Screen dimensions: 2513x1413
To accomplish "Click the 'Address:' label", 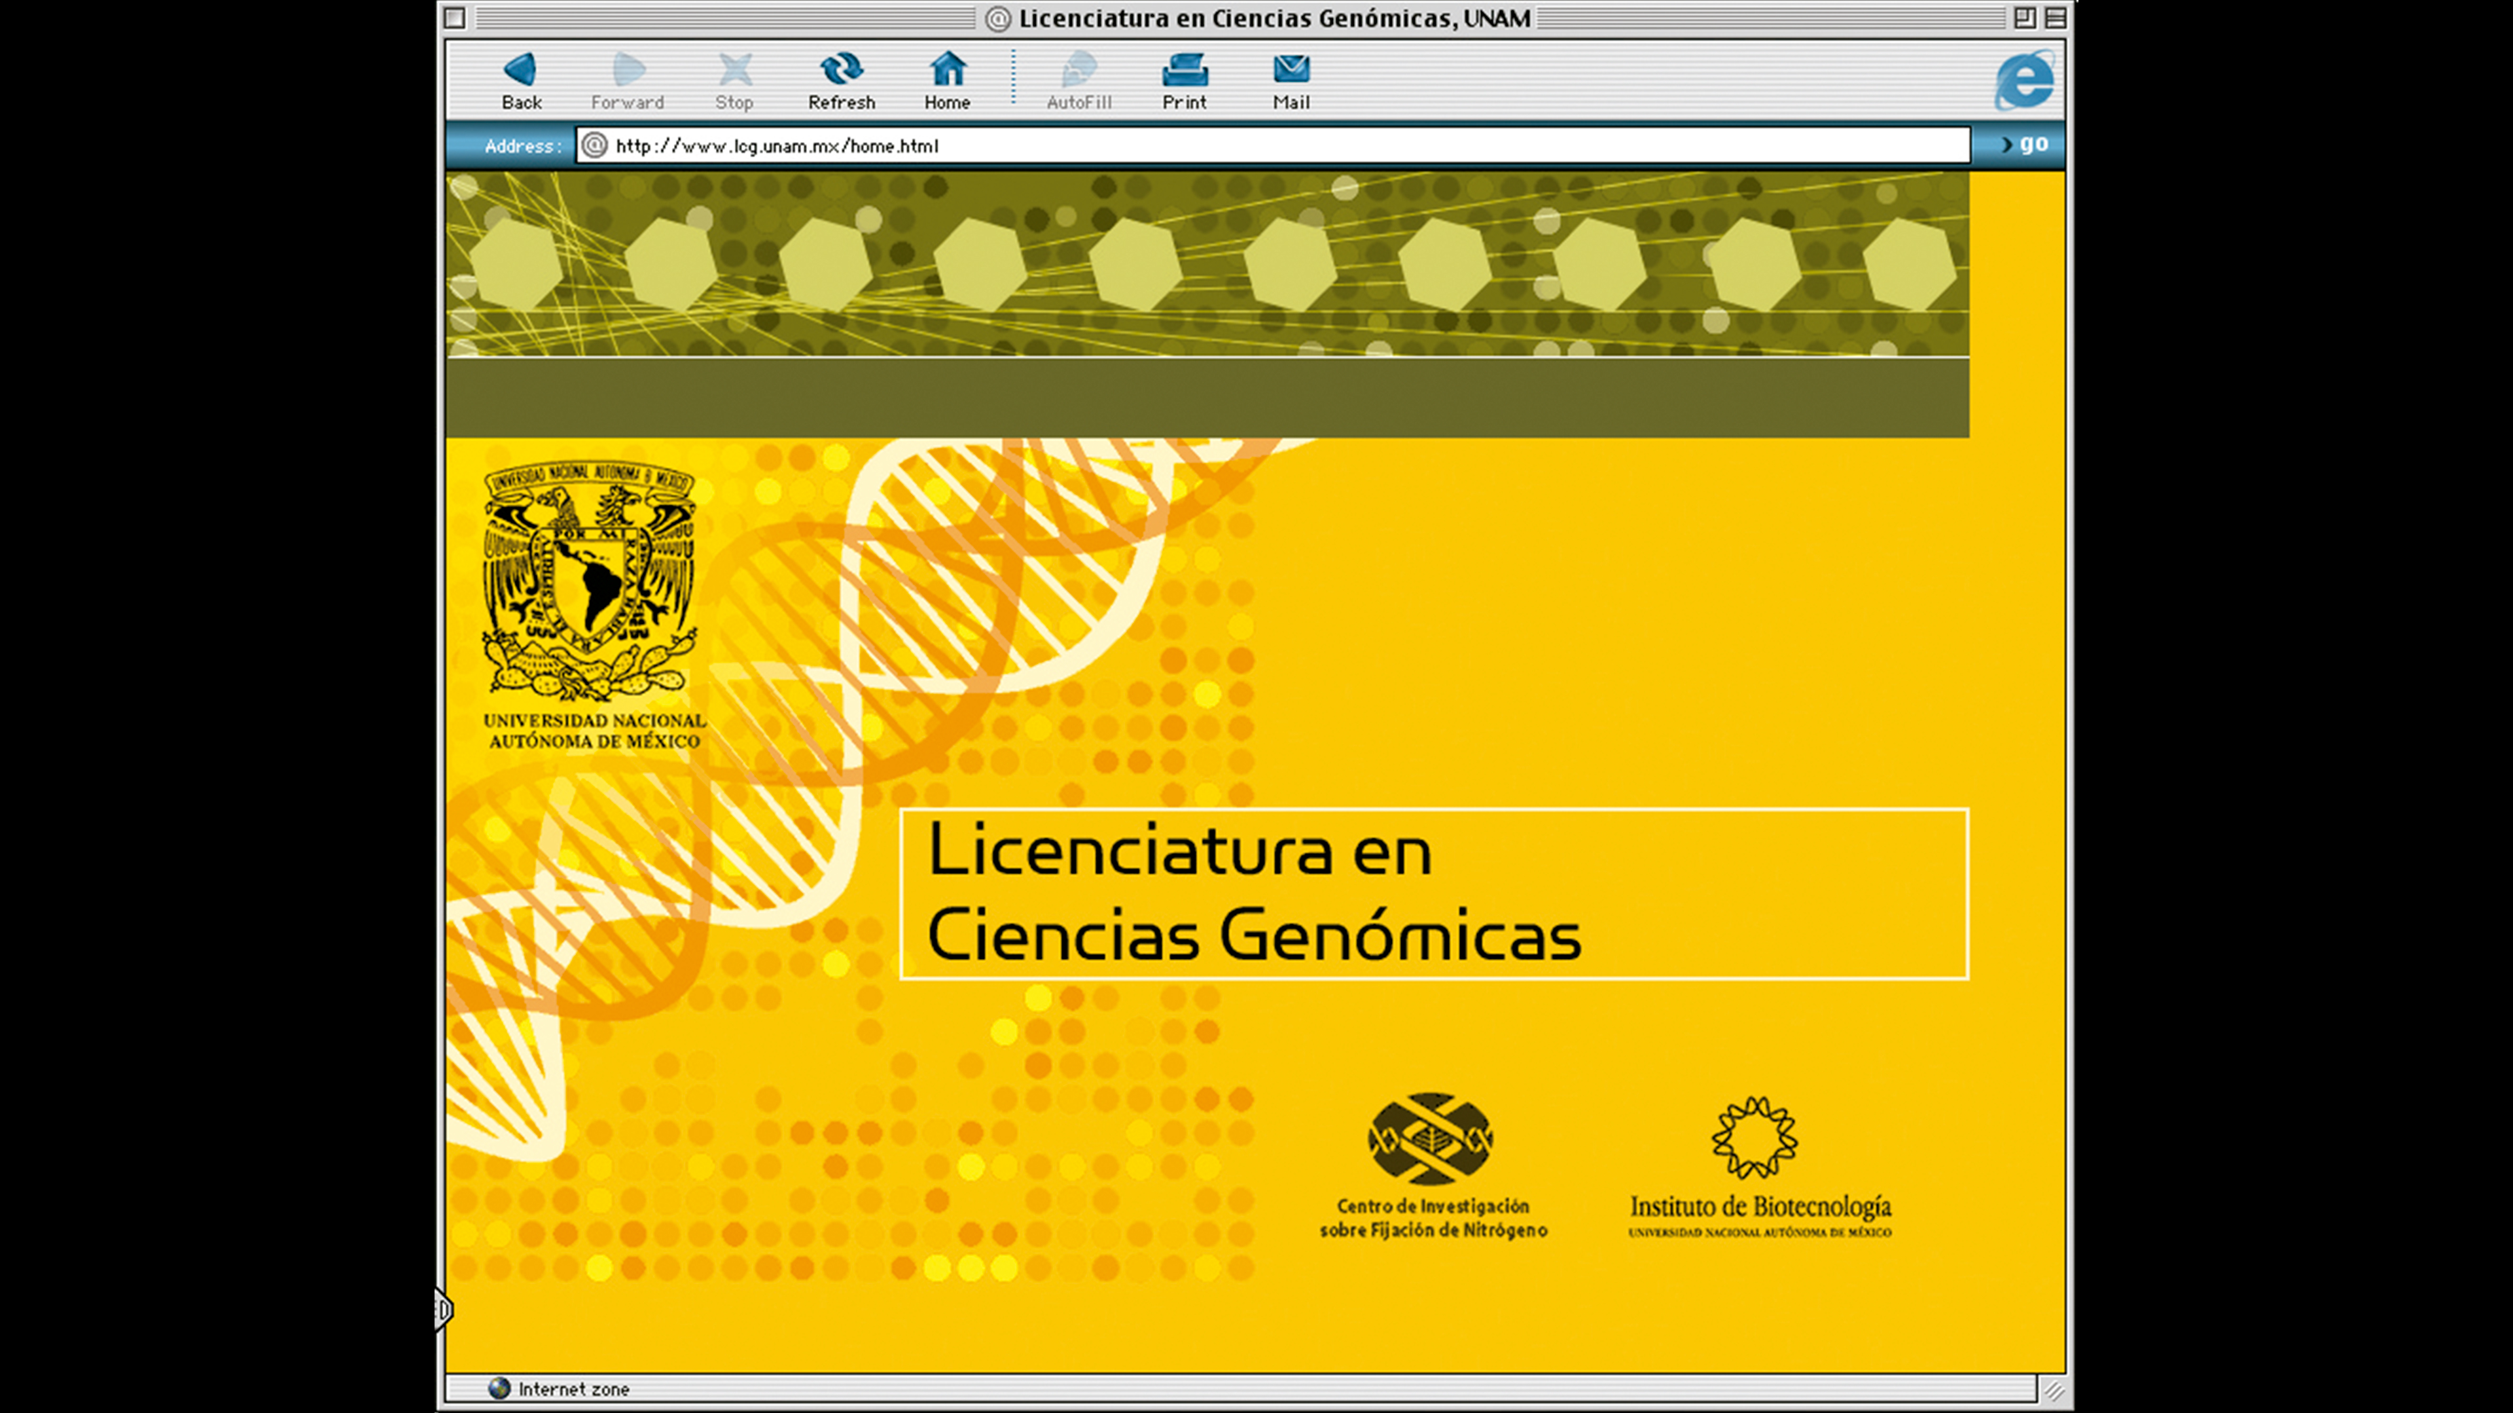I will click(523, 147).
